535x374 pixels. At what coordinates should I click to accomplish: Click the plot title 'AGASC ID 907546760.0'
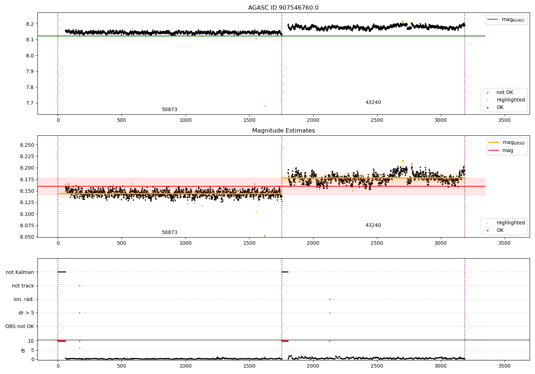[283, 8]
